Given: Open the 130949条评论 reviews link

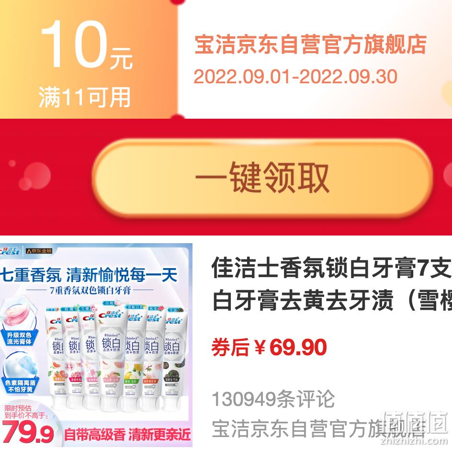Looking at the screenshot, I should click(273, 399).
